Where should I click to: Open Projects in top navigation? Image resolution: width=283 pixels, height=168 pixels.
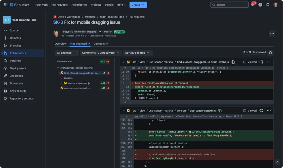point(96,5)
